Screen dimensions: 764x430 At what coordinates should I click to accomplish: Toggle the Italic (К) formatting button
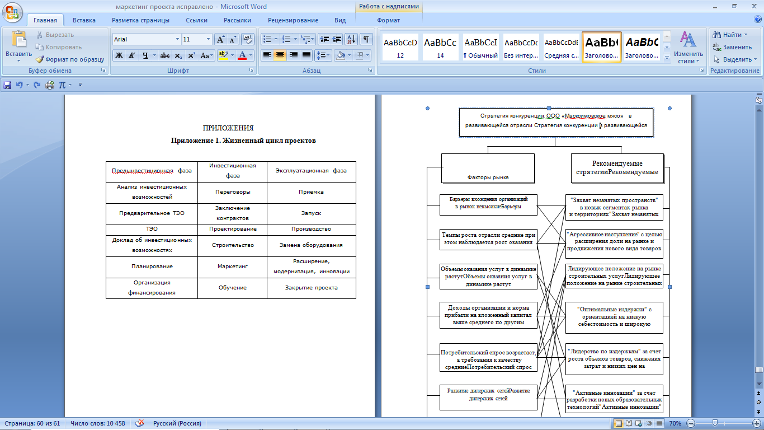point(131,55)
